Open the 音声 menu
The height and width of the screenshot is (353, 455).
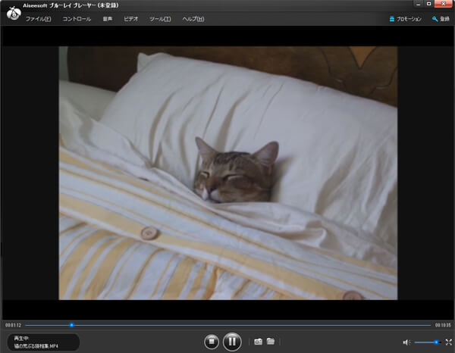pyautogui.click(x=108, y=18)
